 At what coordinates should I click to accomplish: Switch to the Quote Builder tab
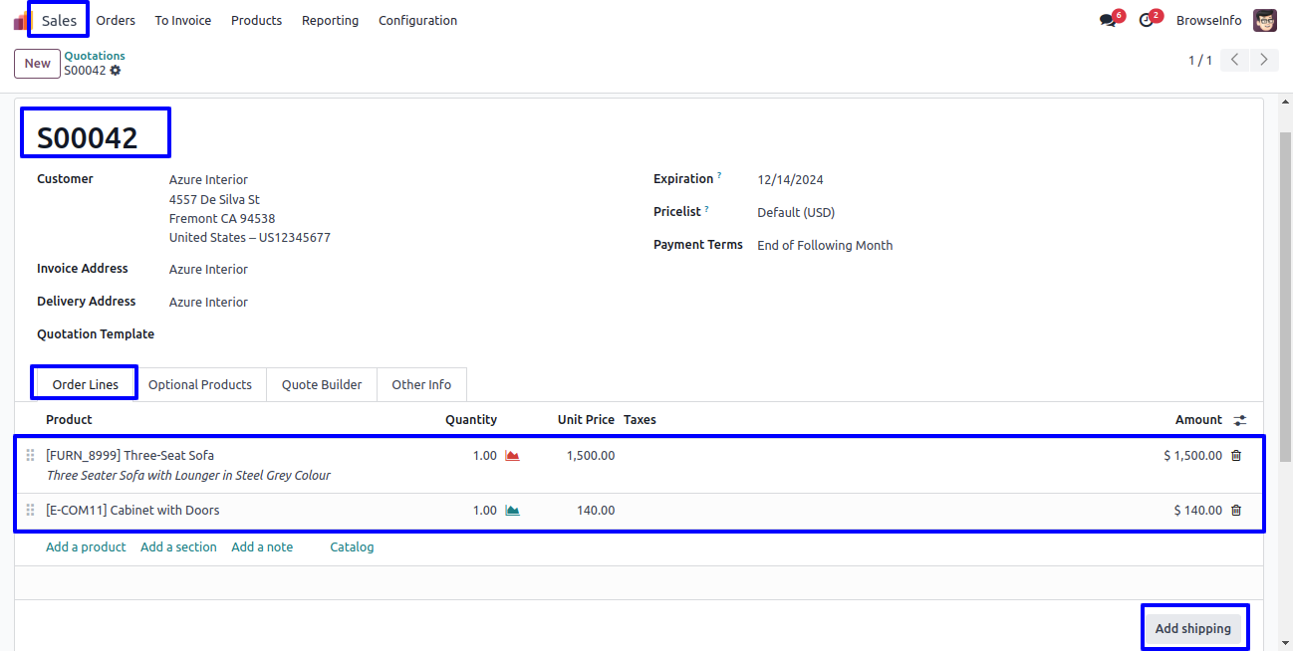point(322,384)
